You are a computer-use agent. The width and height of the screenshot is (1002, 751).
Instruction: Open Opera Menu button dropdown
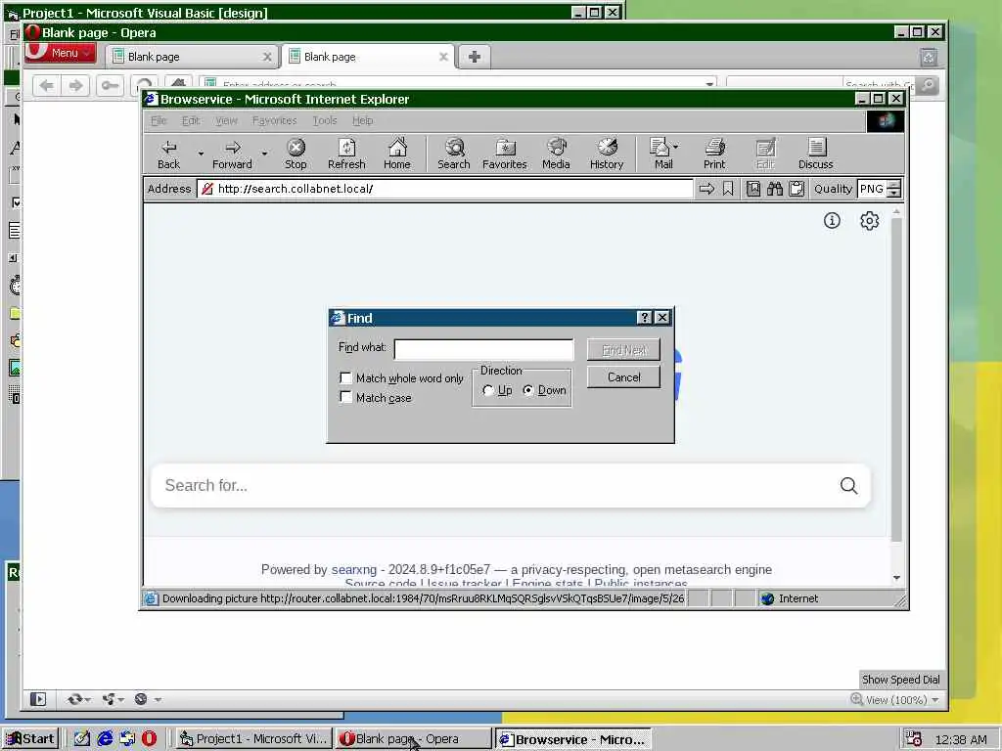click(x=60, y=53)
